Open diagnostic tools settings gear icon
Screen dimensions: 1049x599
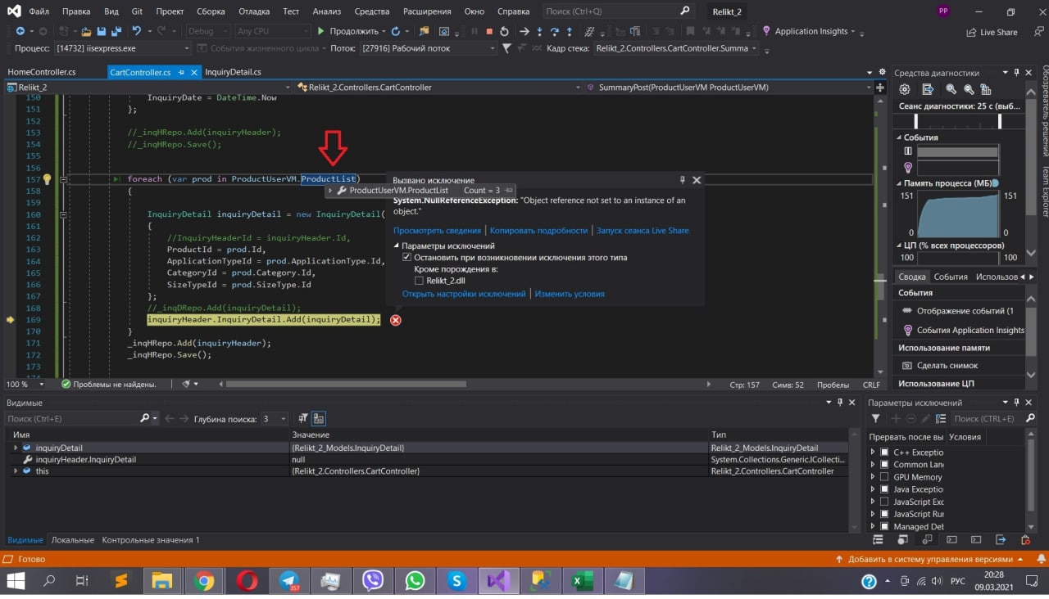(905, 89)
